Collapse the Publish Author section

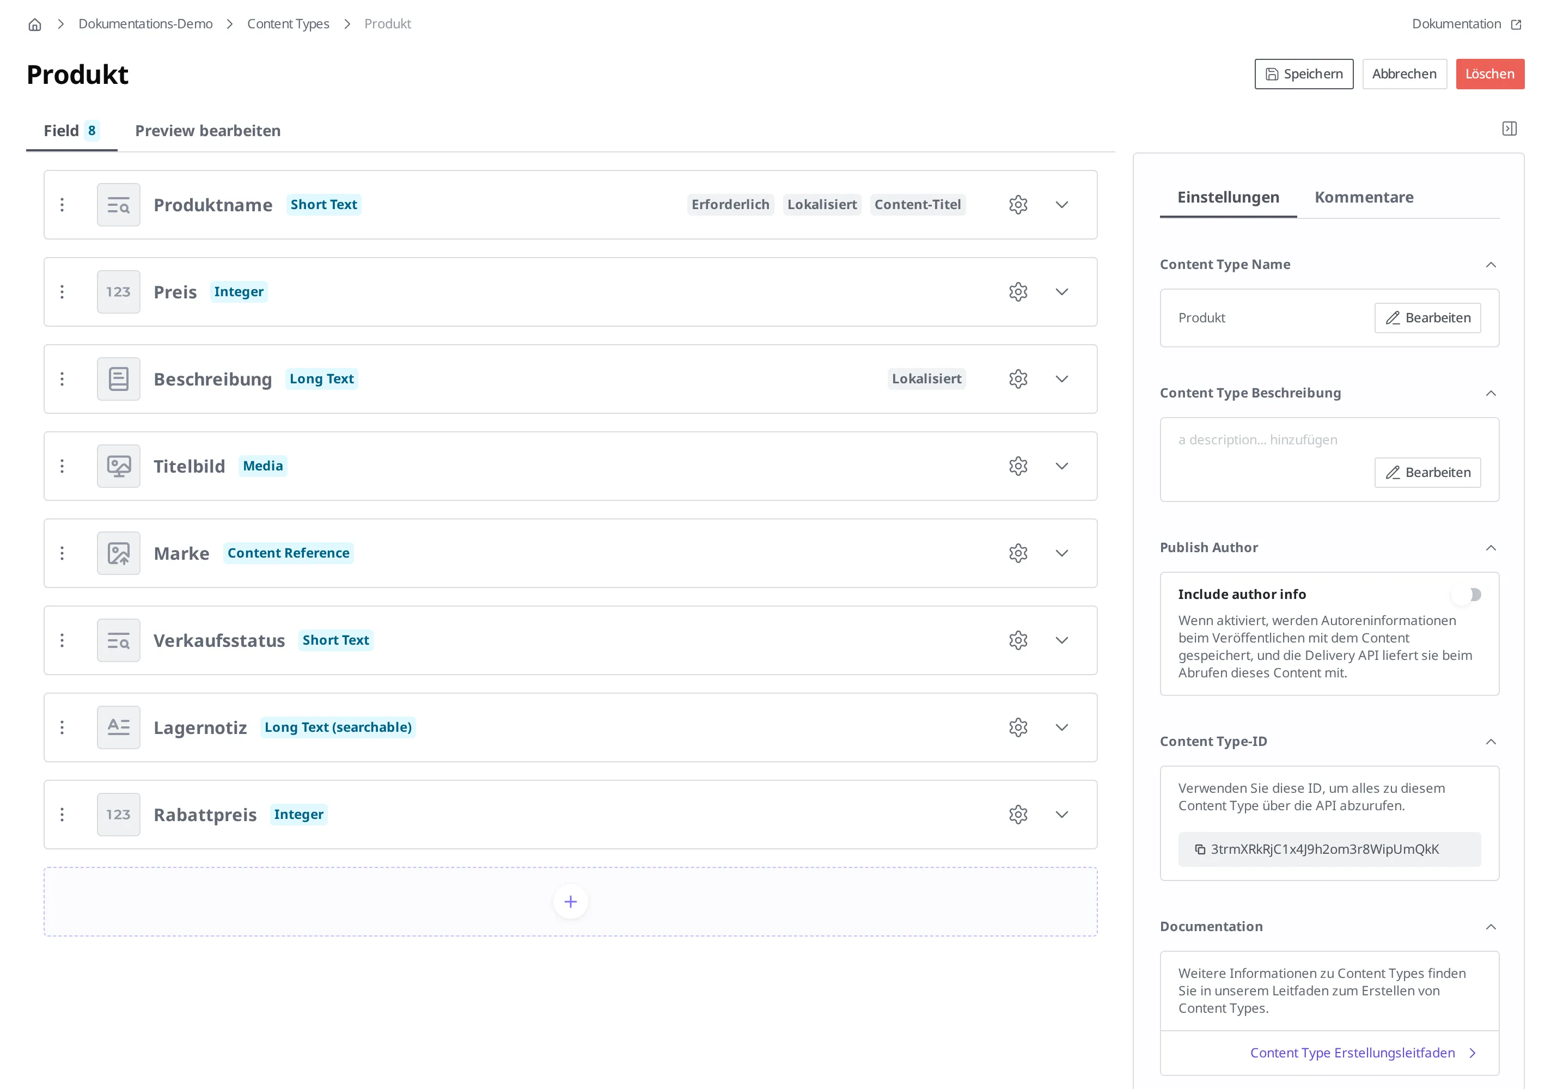1491,548
